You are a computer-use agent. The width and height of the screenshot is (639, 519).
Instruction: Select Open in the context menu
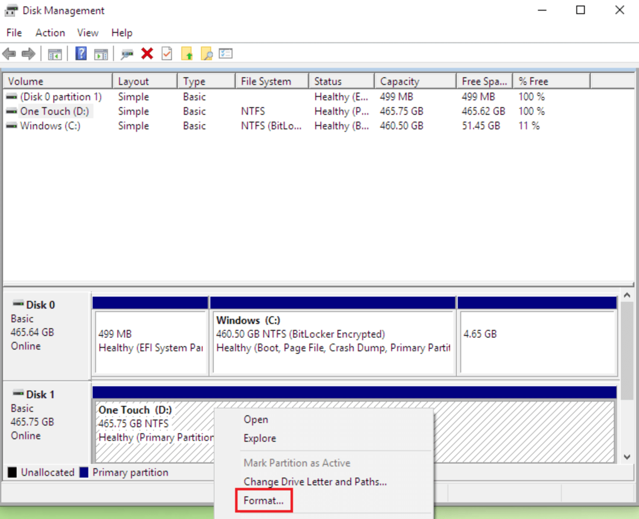coord(256,419)
